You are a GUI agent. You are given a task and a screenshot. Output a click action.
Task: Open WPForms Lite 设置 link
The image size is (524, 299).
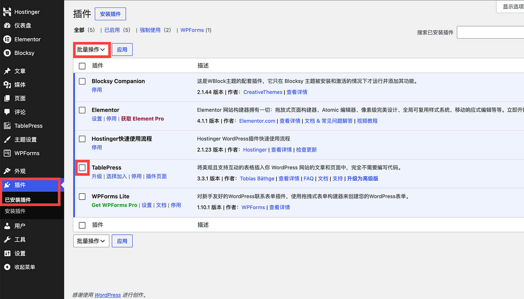click(147, 205)
